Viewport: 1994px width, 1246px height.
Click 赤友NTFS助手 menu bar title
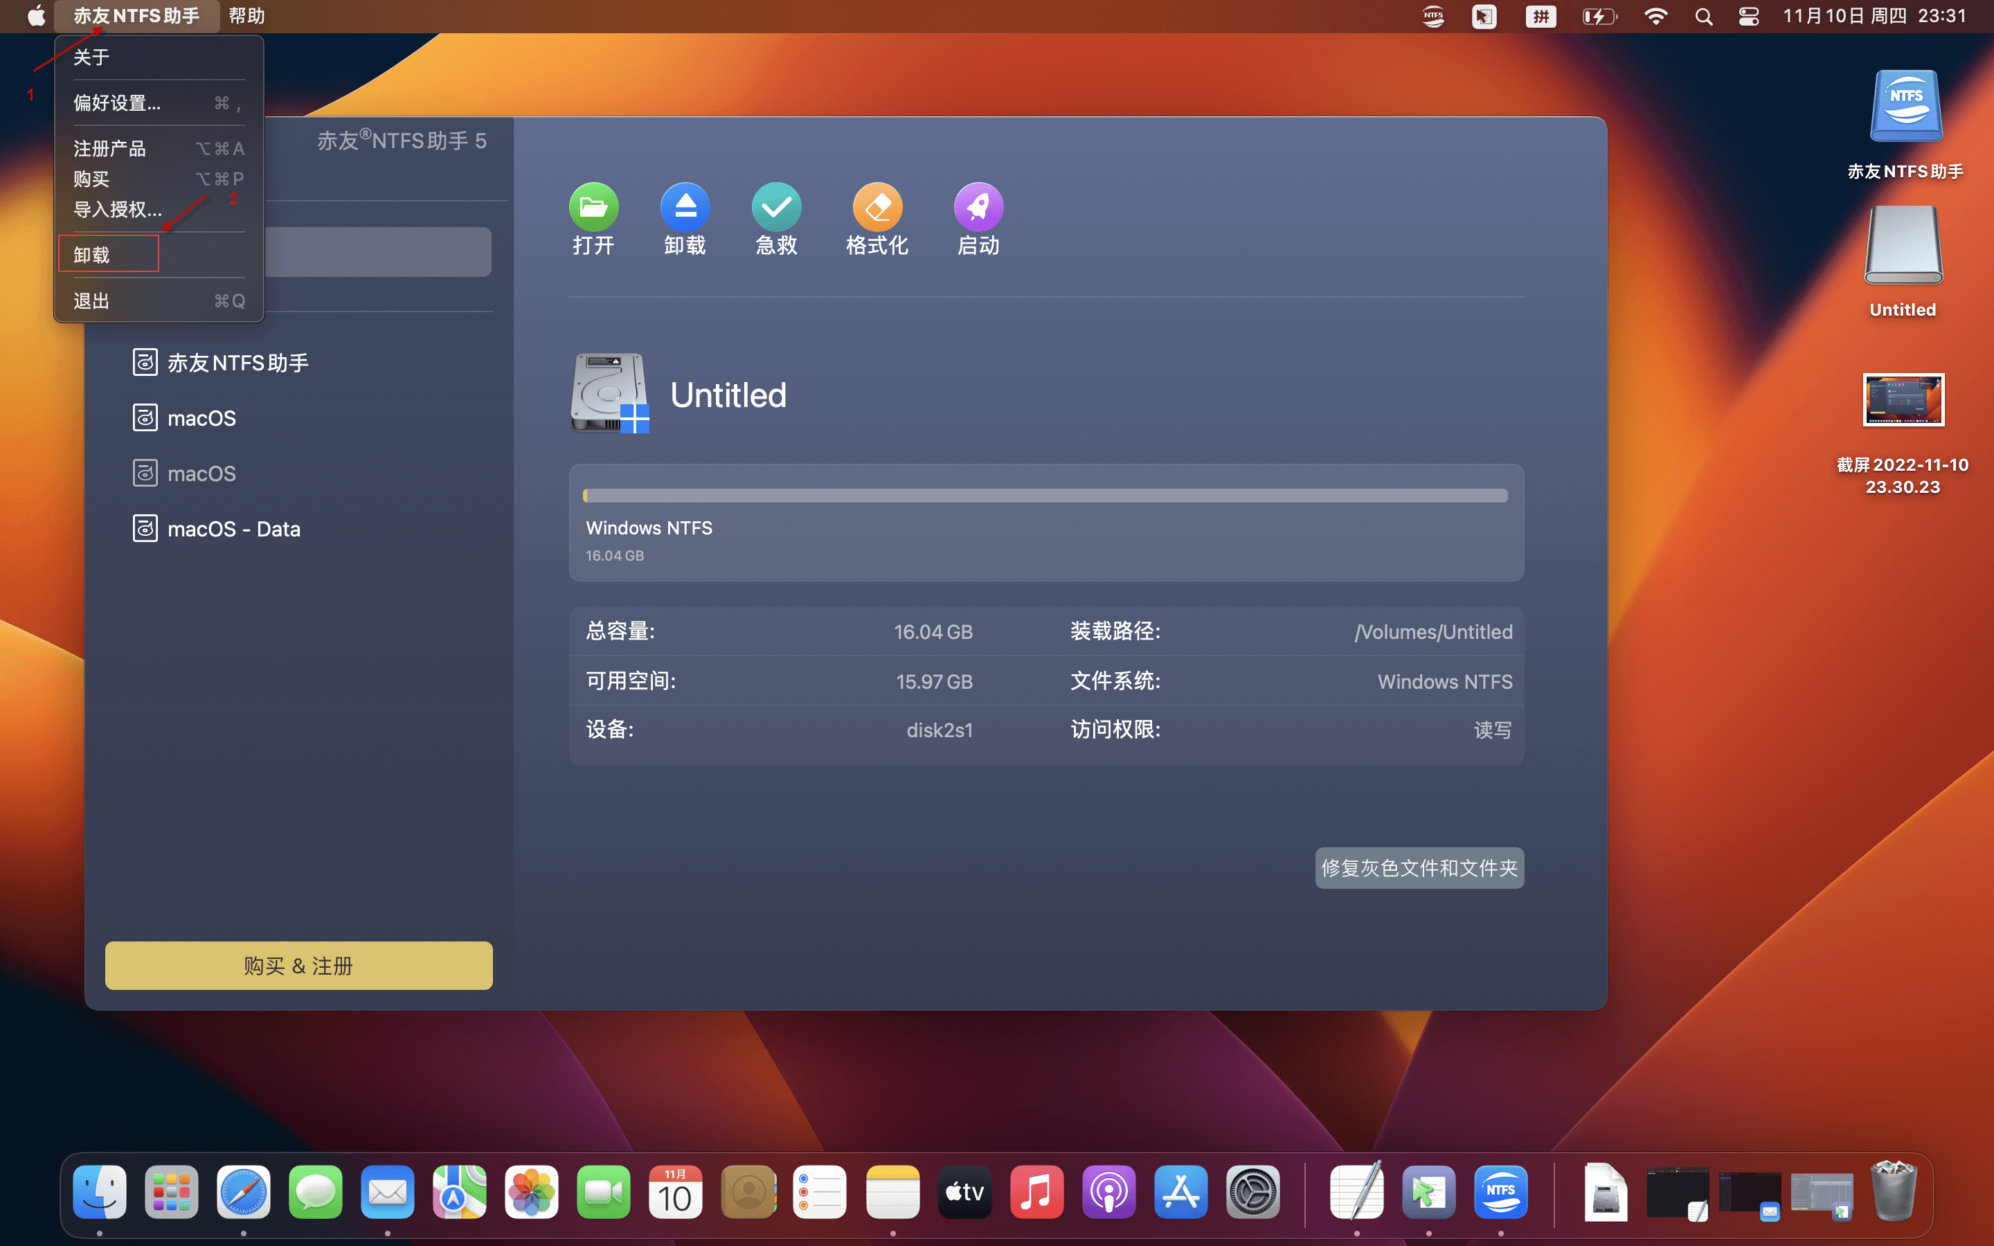coord(137,16)
